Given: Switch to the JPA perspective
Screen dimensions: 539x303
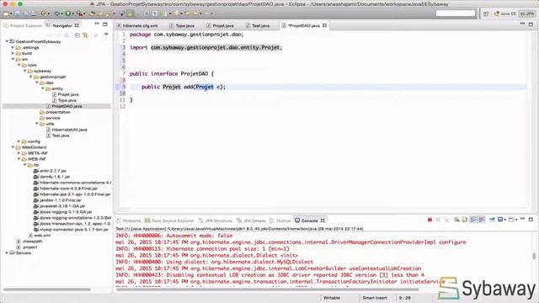Looking at the screenshot, I should point(527,13).
